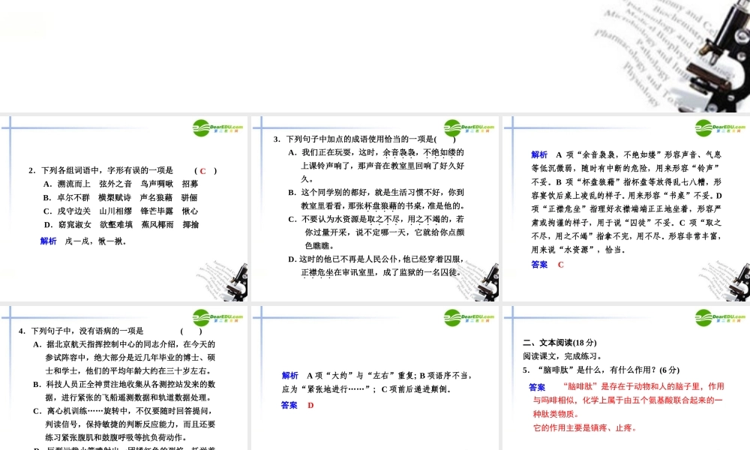Select the heading '下列句子中，没有语病的一项是'
This screenshot has width=750, height=450.
87,331
